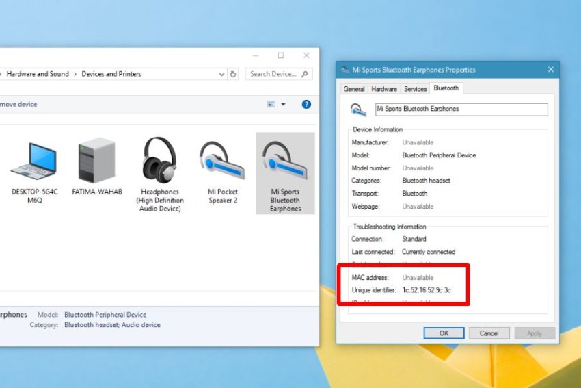Image resolution: width=581 pixels, height=388 pixels.
Task: Switch to the Services tab
Action: [x=415, y=89]
